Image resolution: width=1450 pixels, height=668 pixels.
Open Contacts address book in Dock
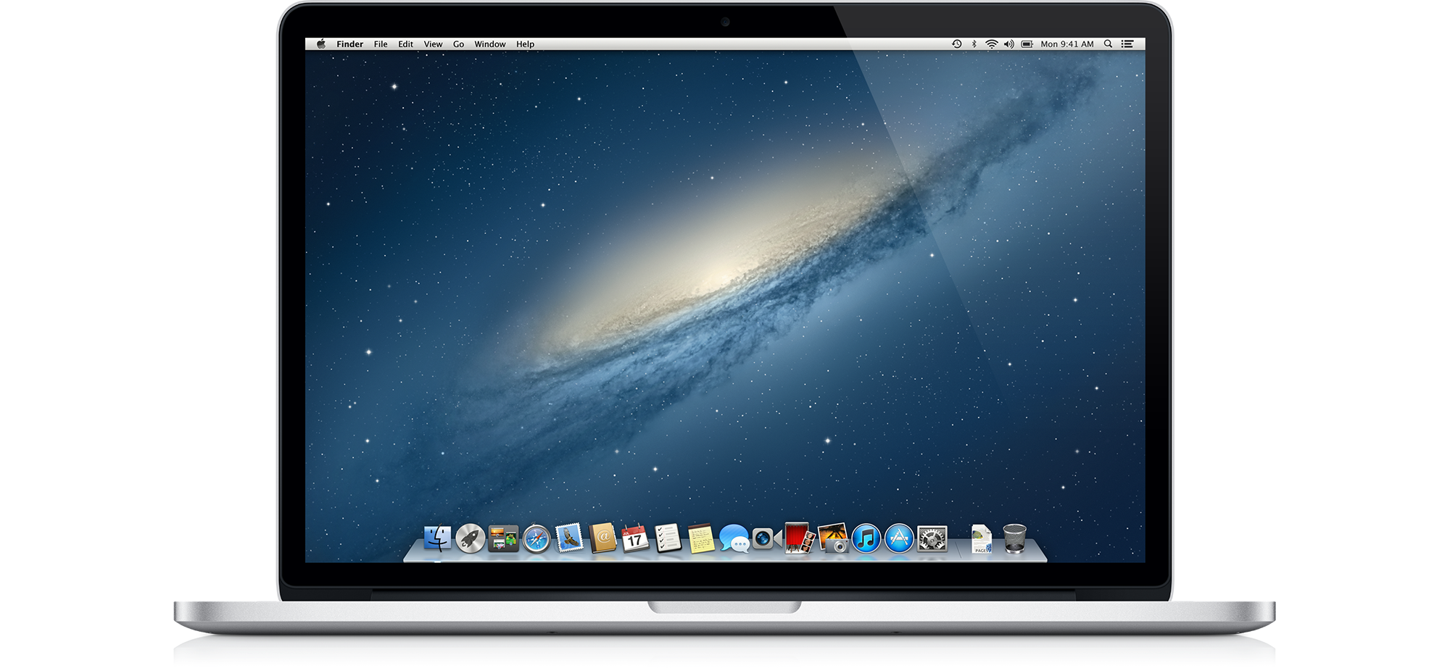[x=603, y=538]
